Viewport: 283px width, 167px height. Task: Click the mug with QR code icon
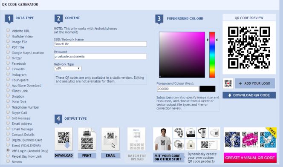coord(214,133)
